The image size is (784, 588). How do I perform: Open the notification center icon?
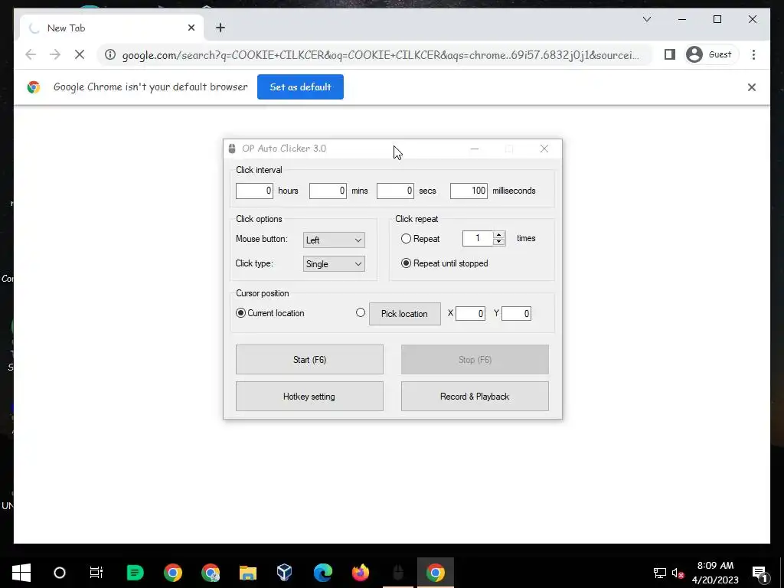[x=759, y=573]
